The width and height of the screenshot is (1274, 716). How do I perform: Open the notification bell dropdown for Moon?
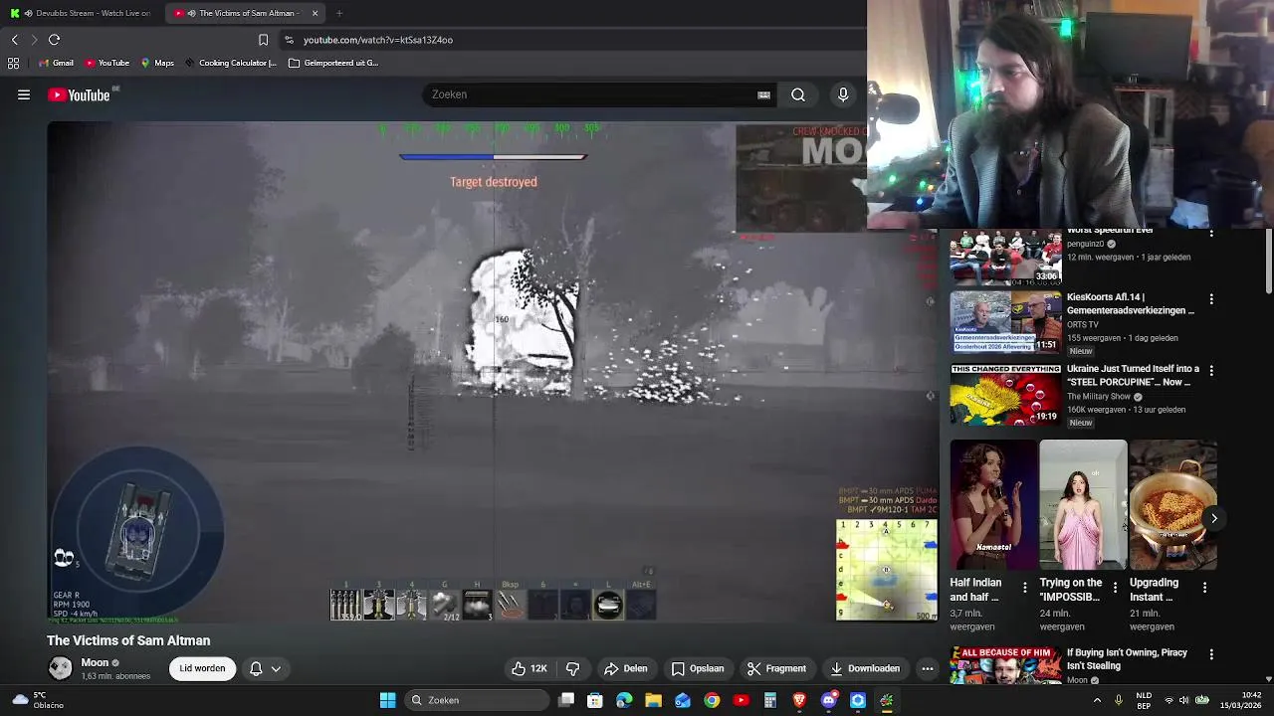click(265, 668)
